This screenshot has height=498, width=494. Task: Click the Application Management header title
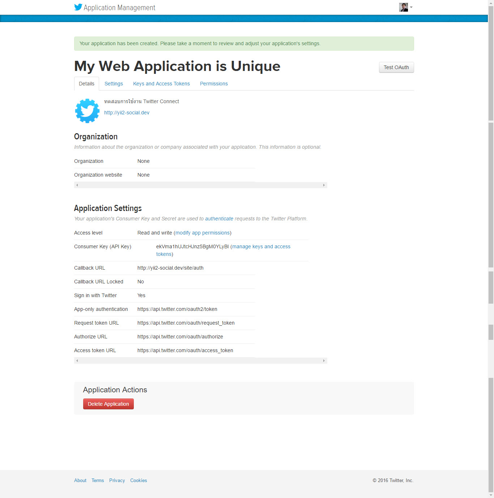coord(119,8)
